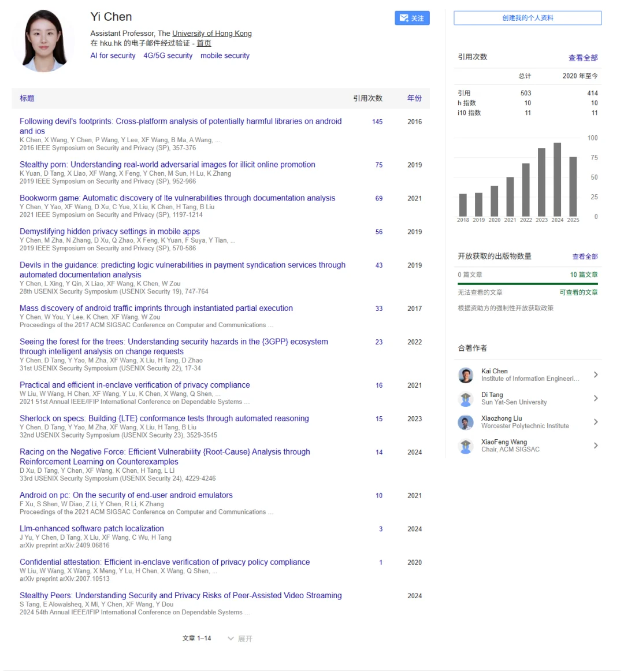This screenshot has height=671, width=624.
Task: Open Mass discovery of android traffic paper
Action: tap(156, 308)
